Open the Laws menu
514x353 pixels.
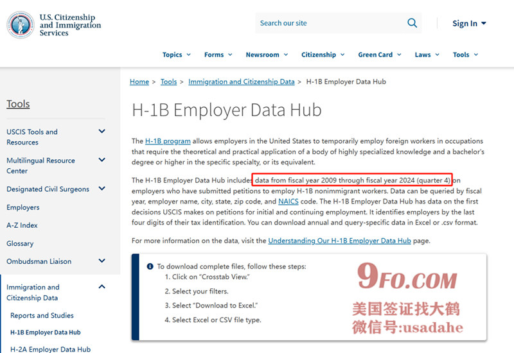pyautogui.click(x=427, y=55)
